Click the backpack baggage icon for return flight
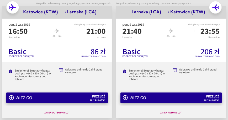 coord(124,71)
